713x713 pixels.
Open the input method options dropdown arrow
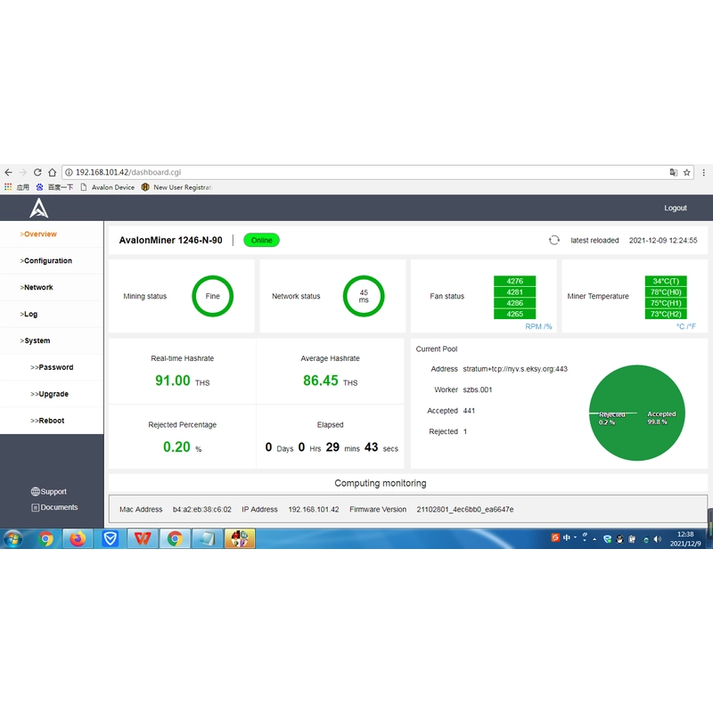(575, 537)
